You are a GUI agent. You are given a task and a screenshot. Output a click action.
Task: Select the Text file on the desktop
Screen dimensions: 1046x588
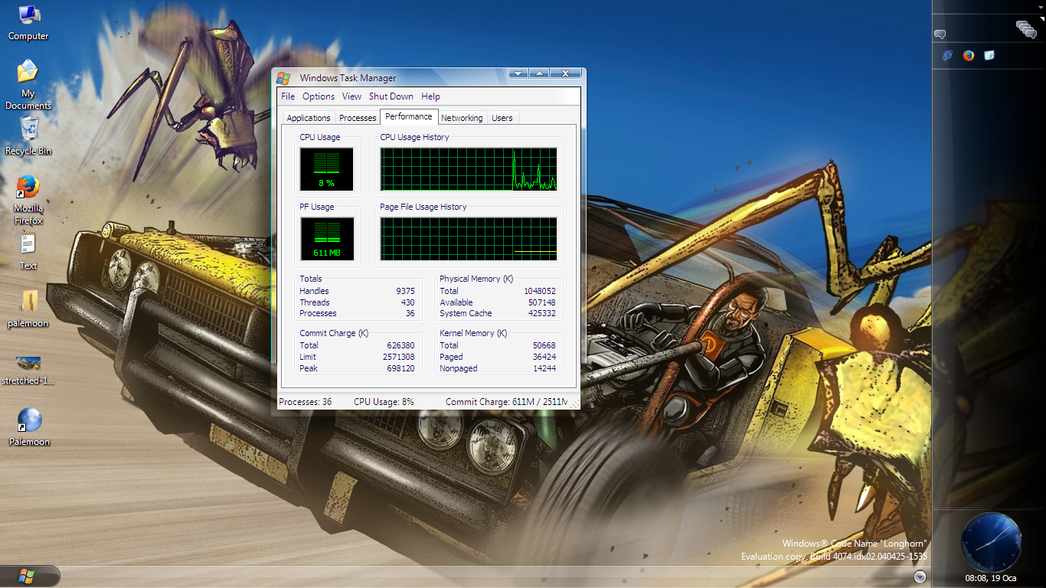coord(28,252)
